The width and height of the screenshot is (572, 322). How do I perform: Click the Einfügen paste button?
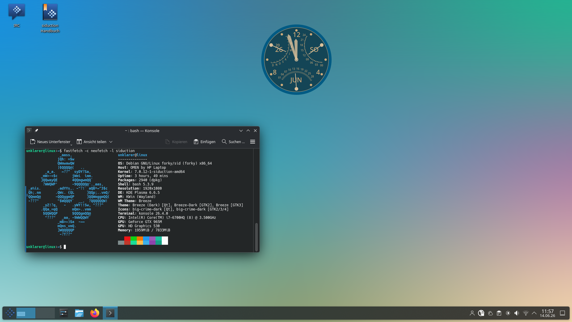[x=205, y=142]
